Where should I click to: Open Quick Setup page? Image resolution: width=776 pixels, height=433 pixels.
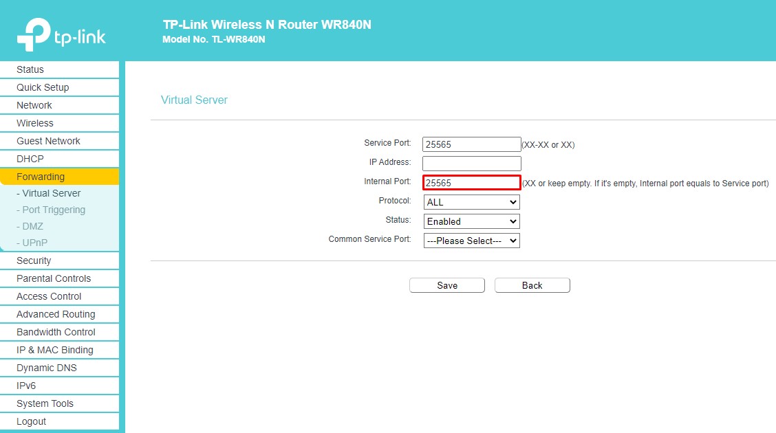pos(59,87)
